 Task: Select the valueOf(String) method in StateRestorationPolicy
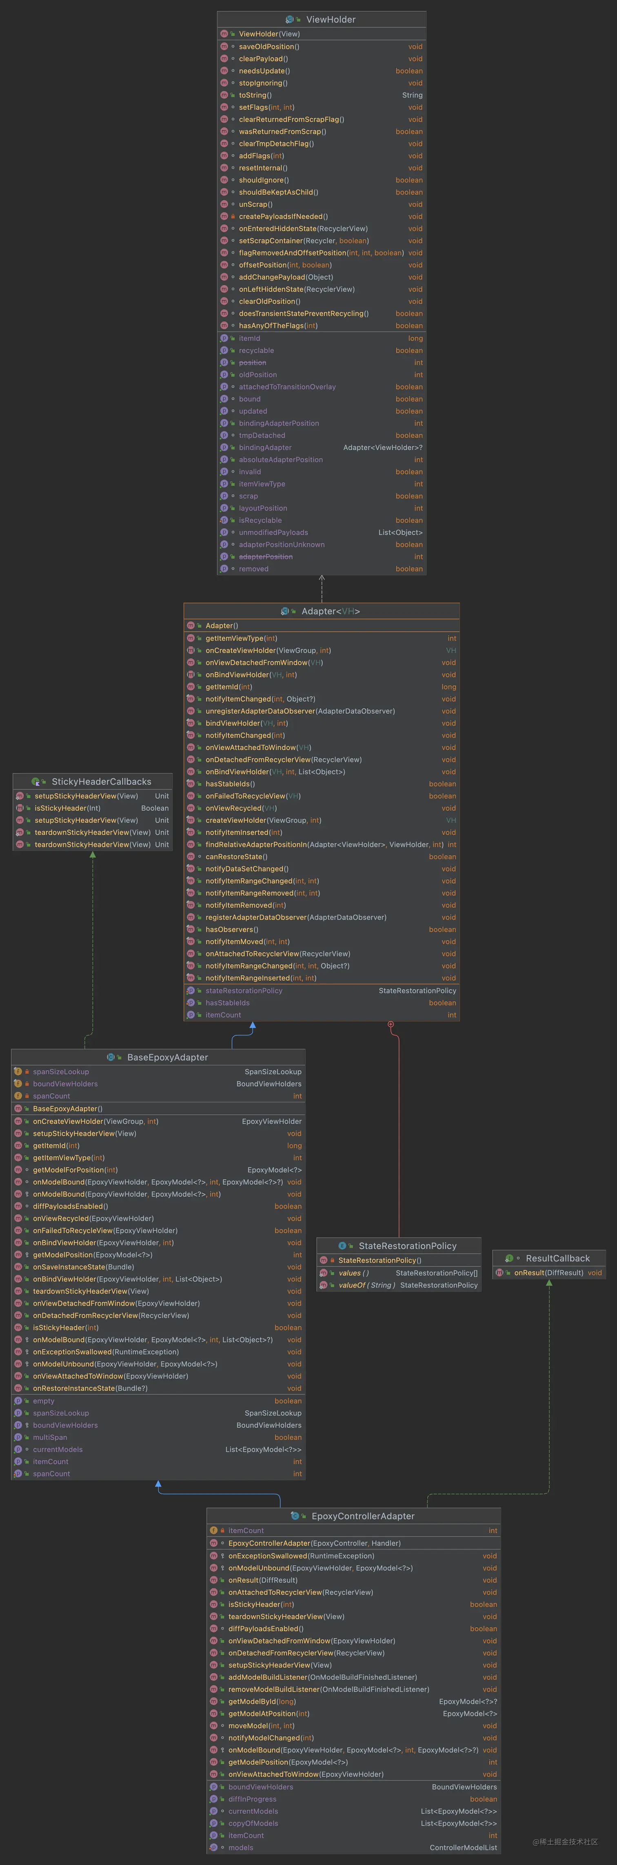pyautogui.click(x=399, y=1285)
